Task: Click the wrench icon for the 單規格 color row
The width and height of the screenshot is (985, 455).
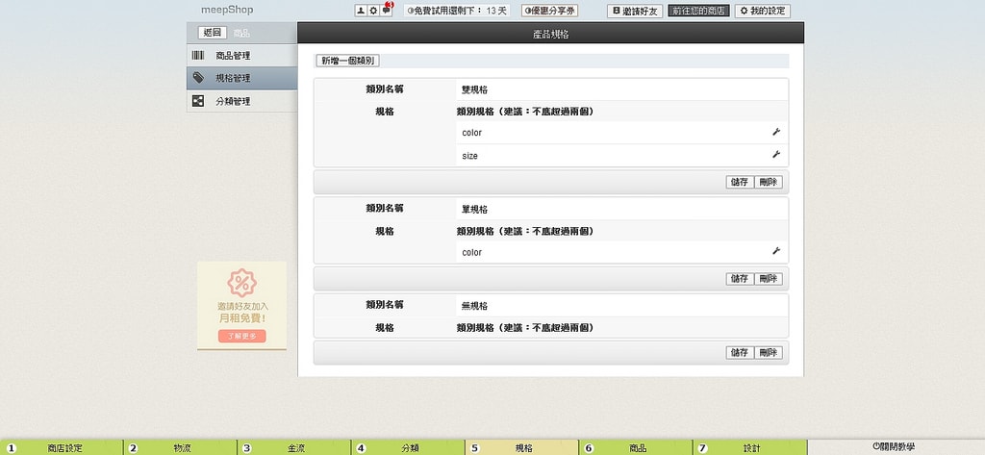Action: click(775, 252)
